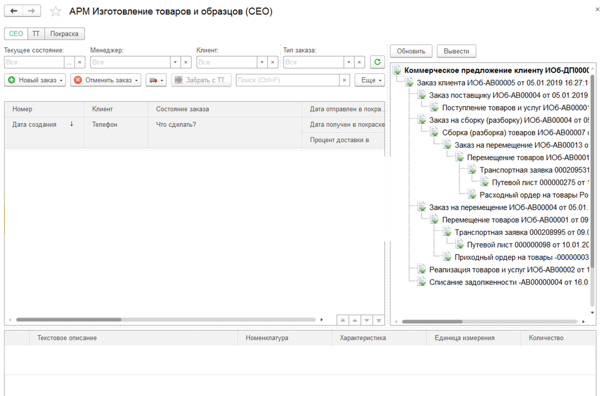Click the Количество column header
Screen dimensions: 603x396
tap(559, 338)
